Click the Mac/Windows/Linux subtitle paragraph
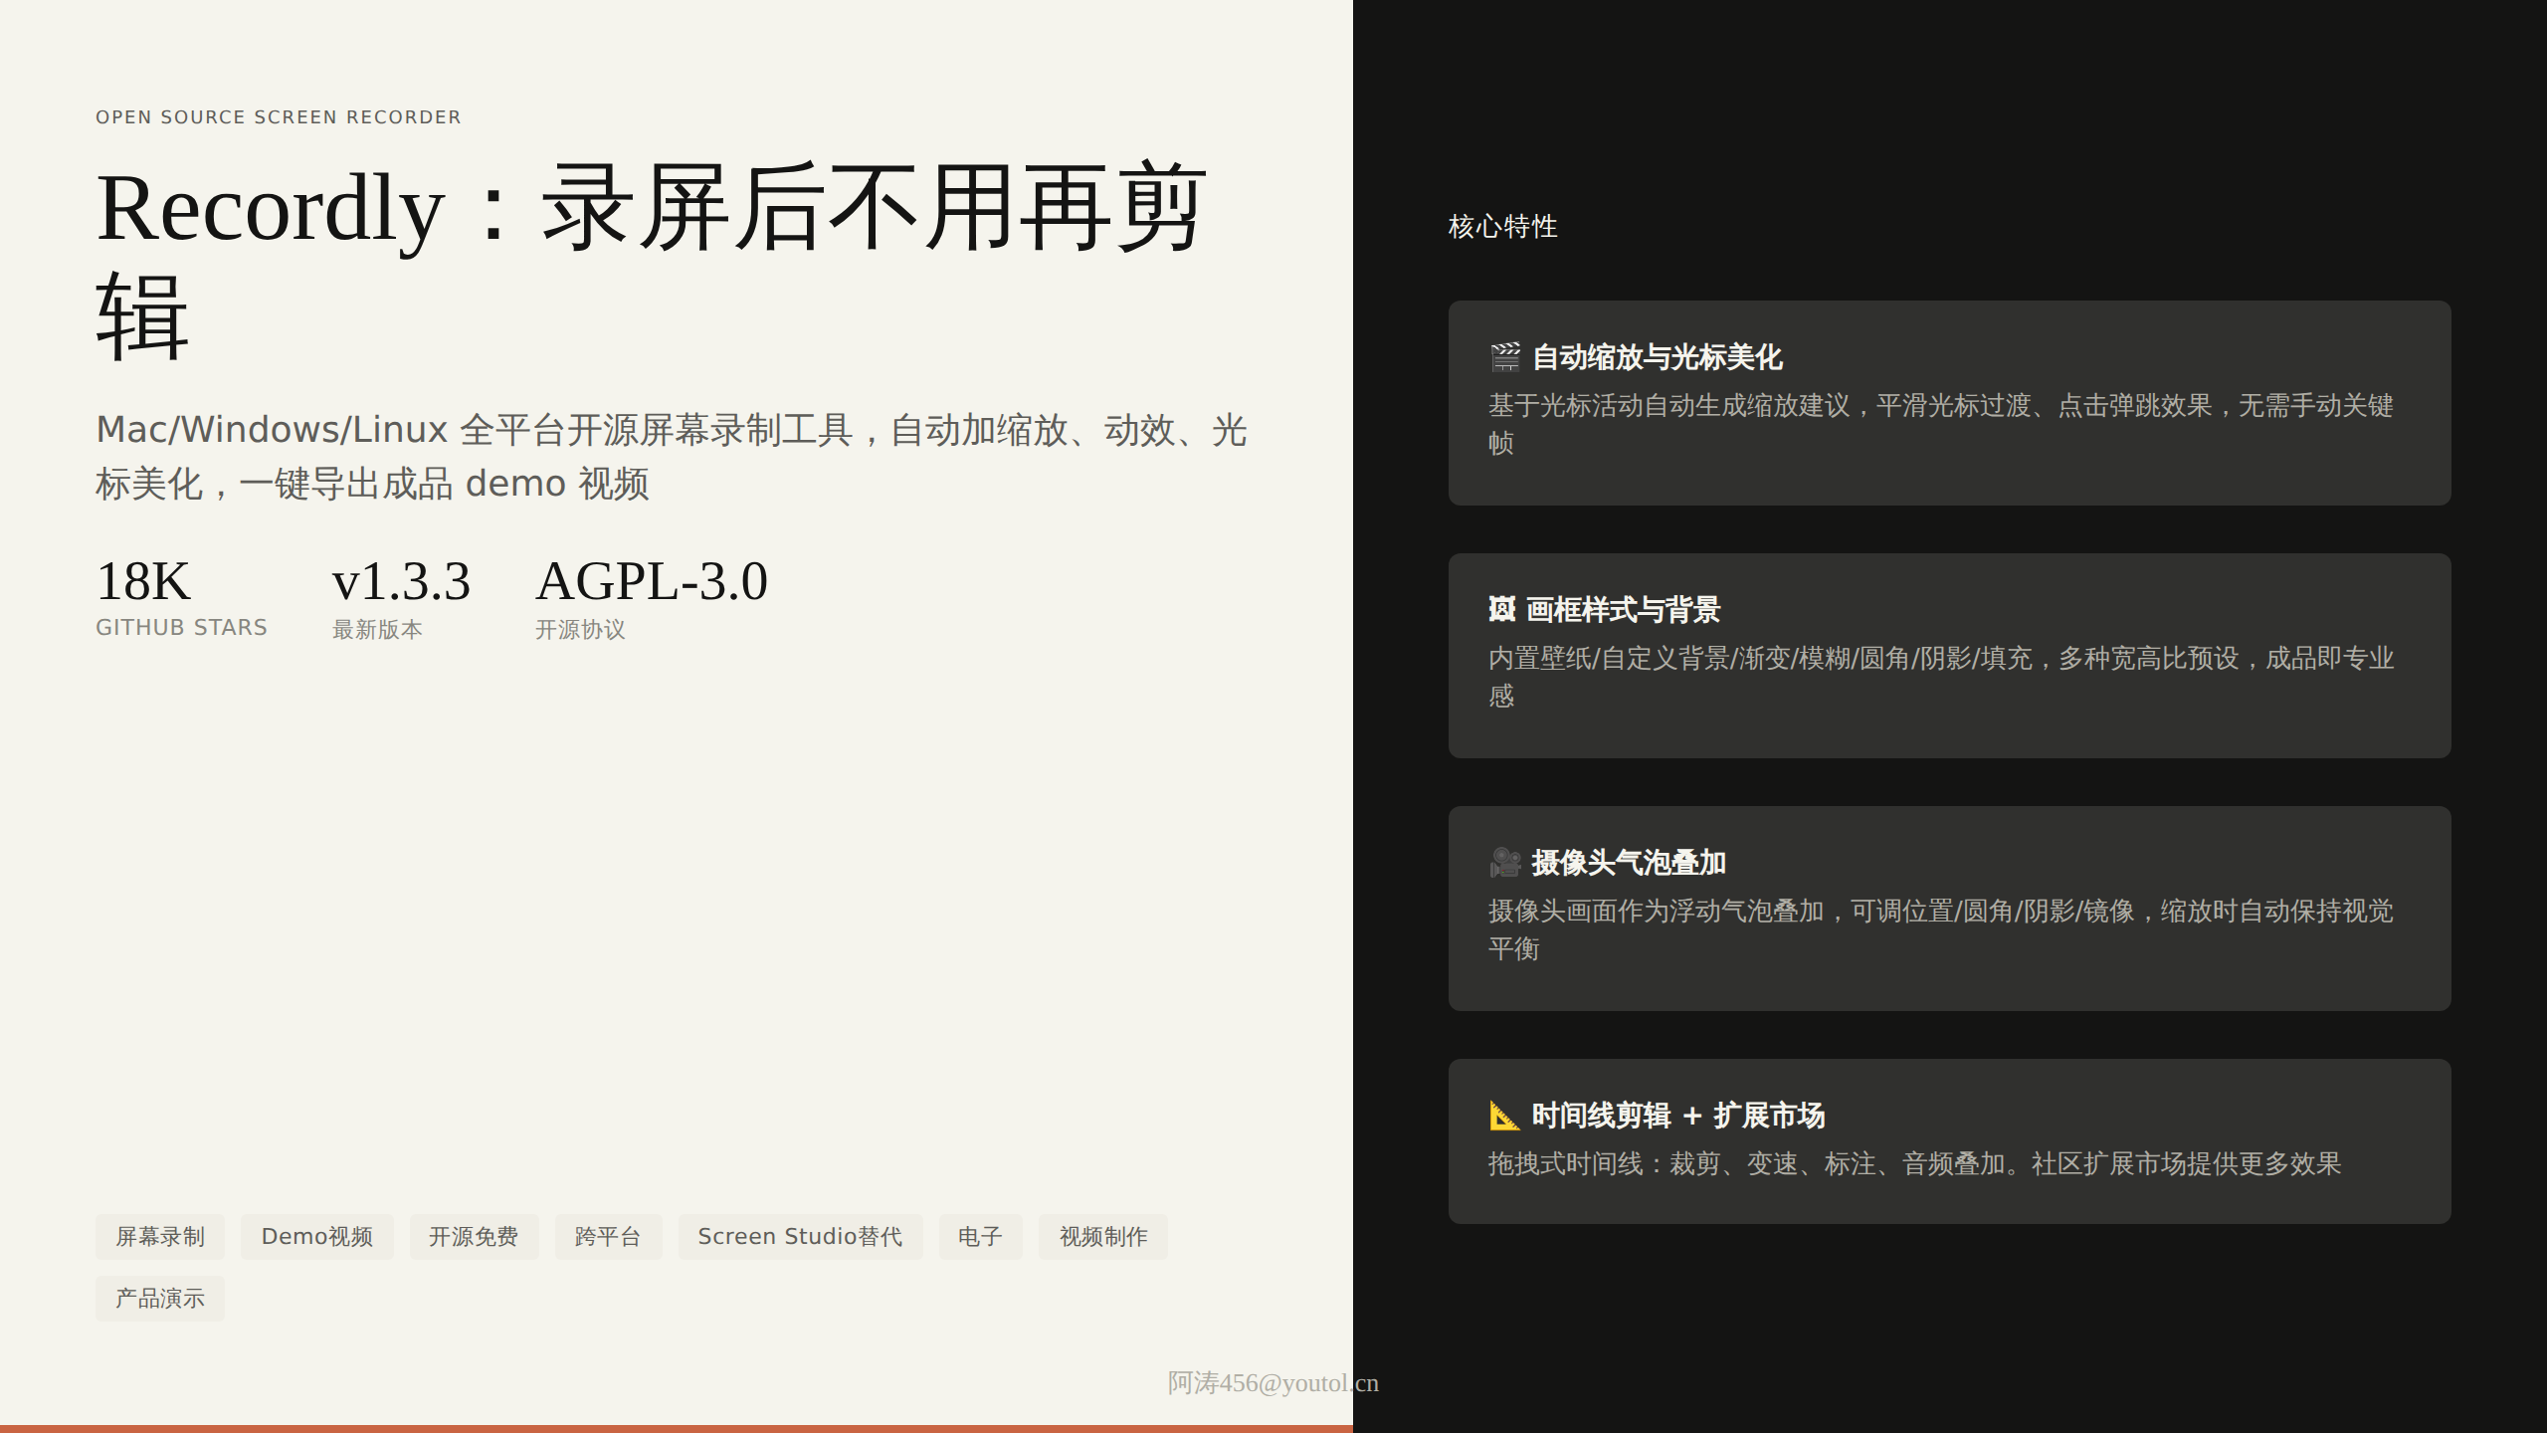Screen dimensions: 2547x1433 672,457
